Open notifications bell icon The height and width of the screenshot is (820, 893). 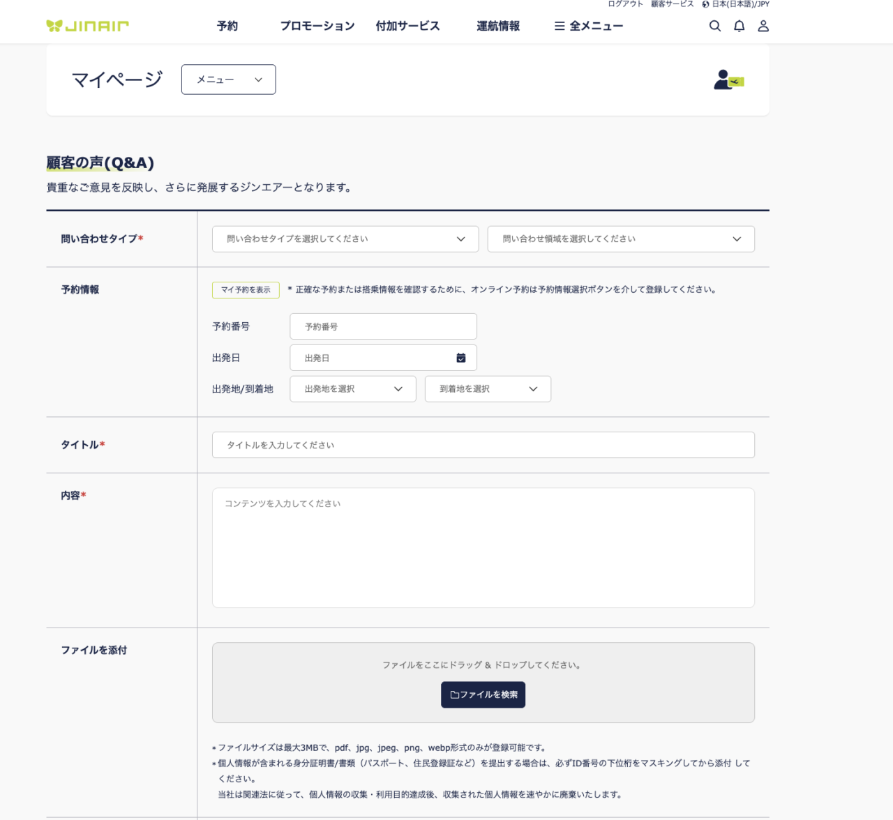(739, 26)
